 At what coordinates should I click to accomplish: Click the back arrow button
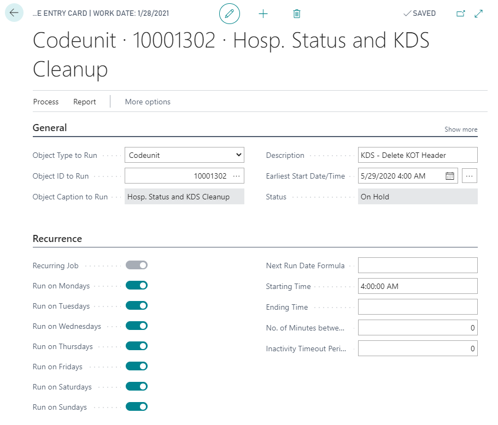pos(14,13)
